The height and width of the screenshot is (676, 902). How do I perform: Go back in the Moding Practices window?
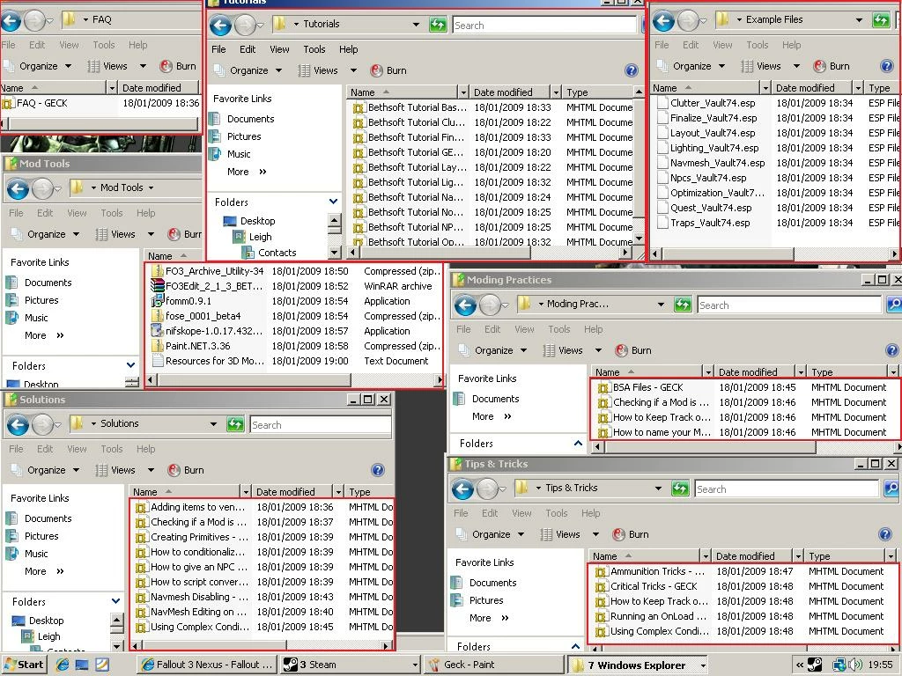click(465, 305)
